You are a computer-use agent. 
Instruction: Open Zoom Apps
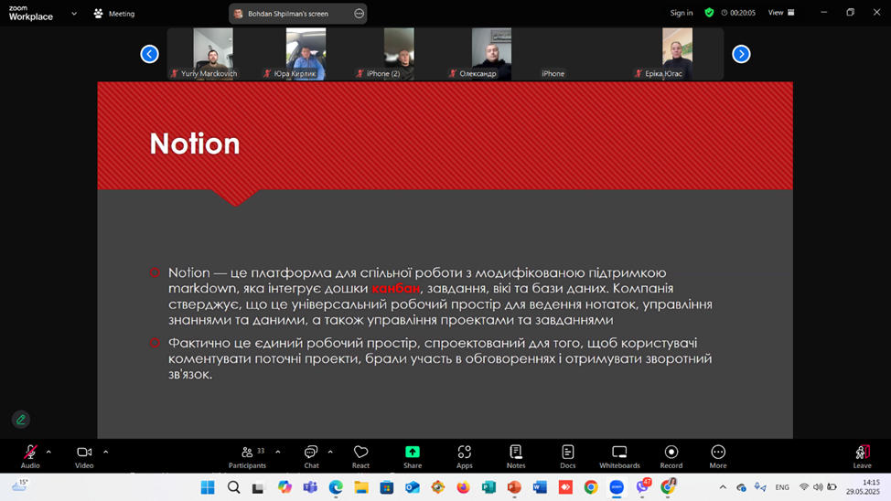point(464,457)
